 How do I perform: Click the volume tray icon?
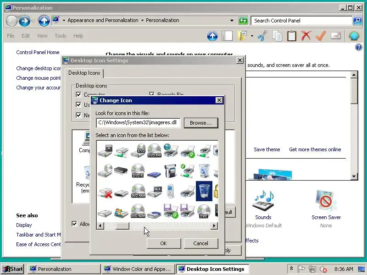323,269
